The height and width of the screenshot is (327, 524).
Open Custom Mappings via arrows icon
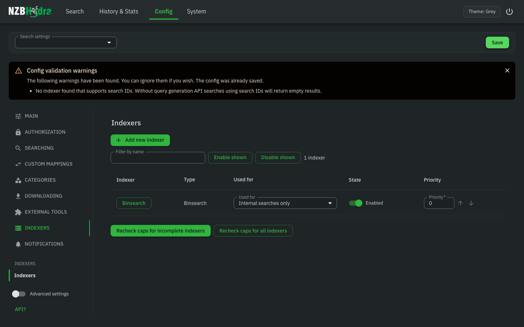(18, 164)
